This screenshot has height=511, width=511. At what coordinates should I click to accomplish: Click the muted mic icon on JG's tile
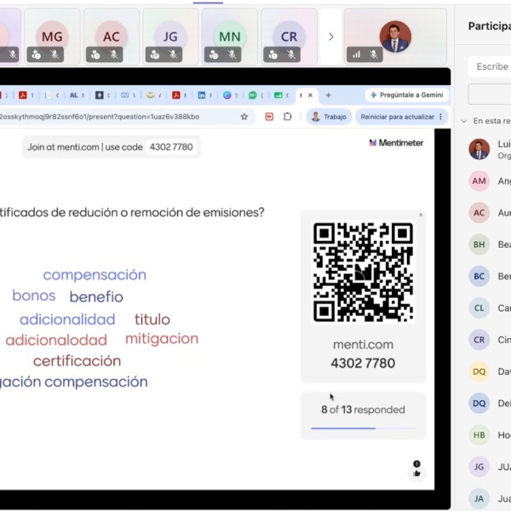(x=173, y=55)
